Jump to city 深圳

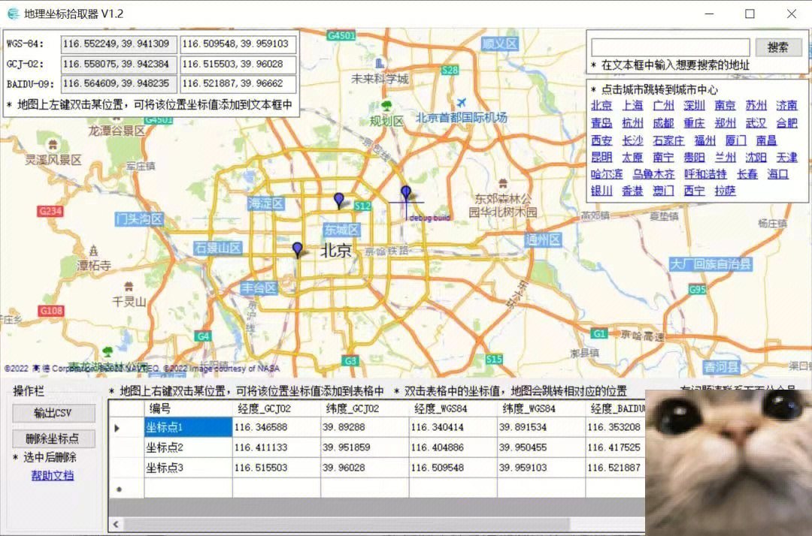[x=694, y=105]
